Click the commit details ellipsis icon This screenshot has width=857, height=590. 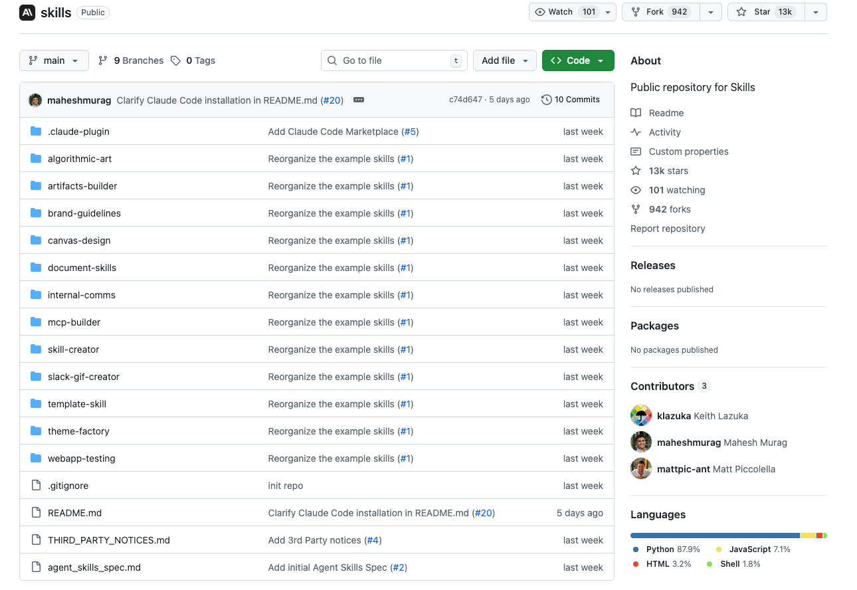pos(359,100)
